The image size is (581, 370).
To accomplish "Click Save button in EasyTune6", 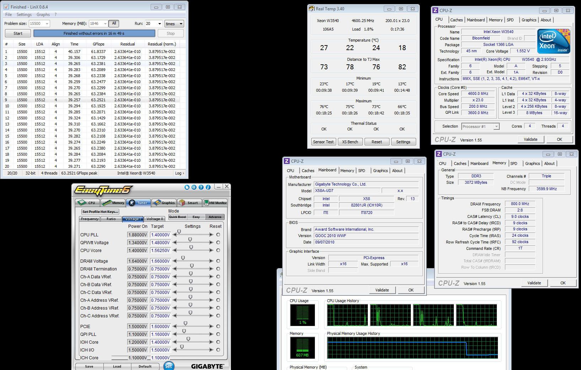I will pyautogui.click(x=89, y=366).
